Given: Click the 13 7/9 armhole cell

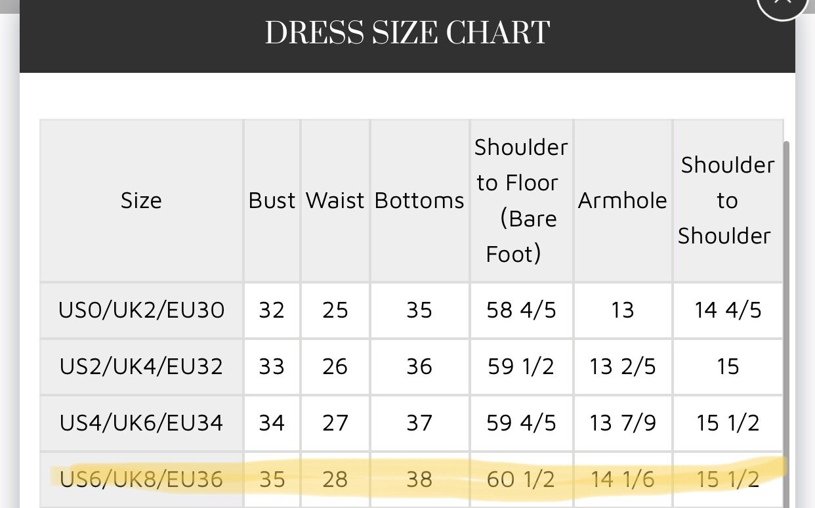Looking at the screenshot, I should 622,423.
